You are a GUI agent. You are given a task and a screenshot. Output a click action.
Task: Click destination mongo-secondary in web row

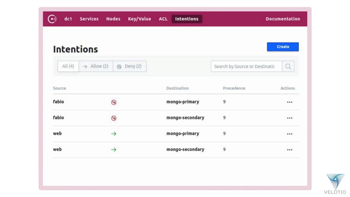[185, 149]
